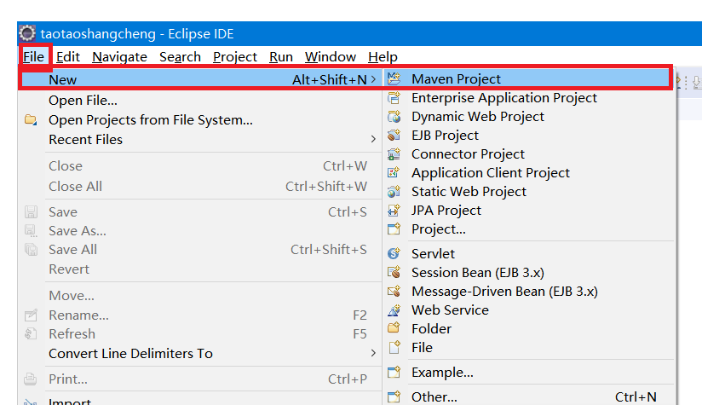This screenshot has height=405, width=702.
Task: Click the Ctrl+P shortcut text
Action: click(348, 379)
